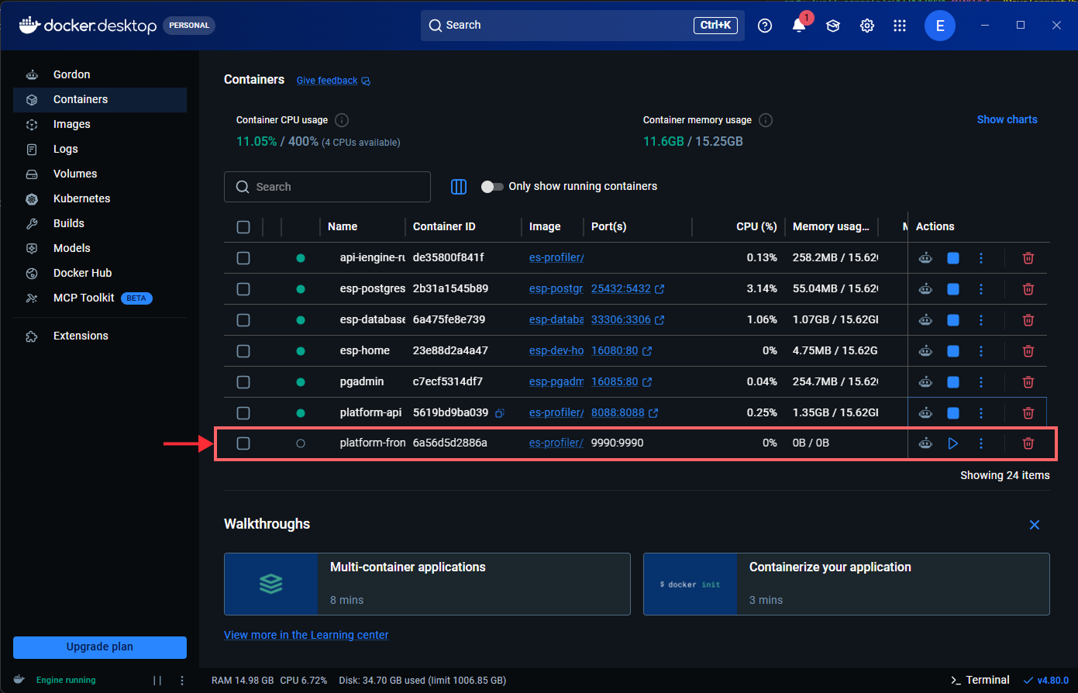Open more actions menu for api-iengine-ru
This screenshot has height=693, width=1078.
tap(981, 258)
